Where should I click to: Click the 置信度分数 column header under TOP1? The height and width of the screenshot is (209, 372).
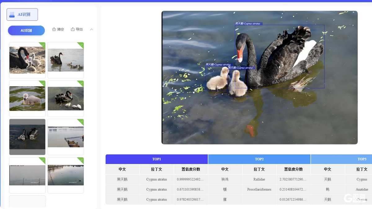190,169
